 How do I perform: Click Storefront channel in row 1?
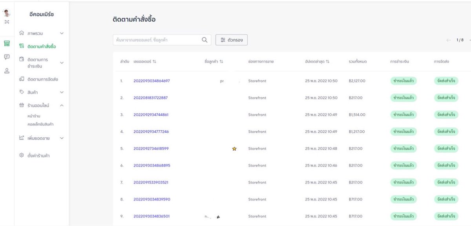pos(257,81)
